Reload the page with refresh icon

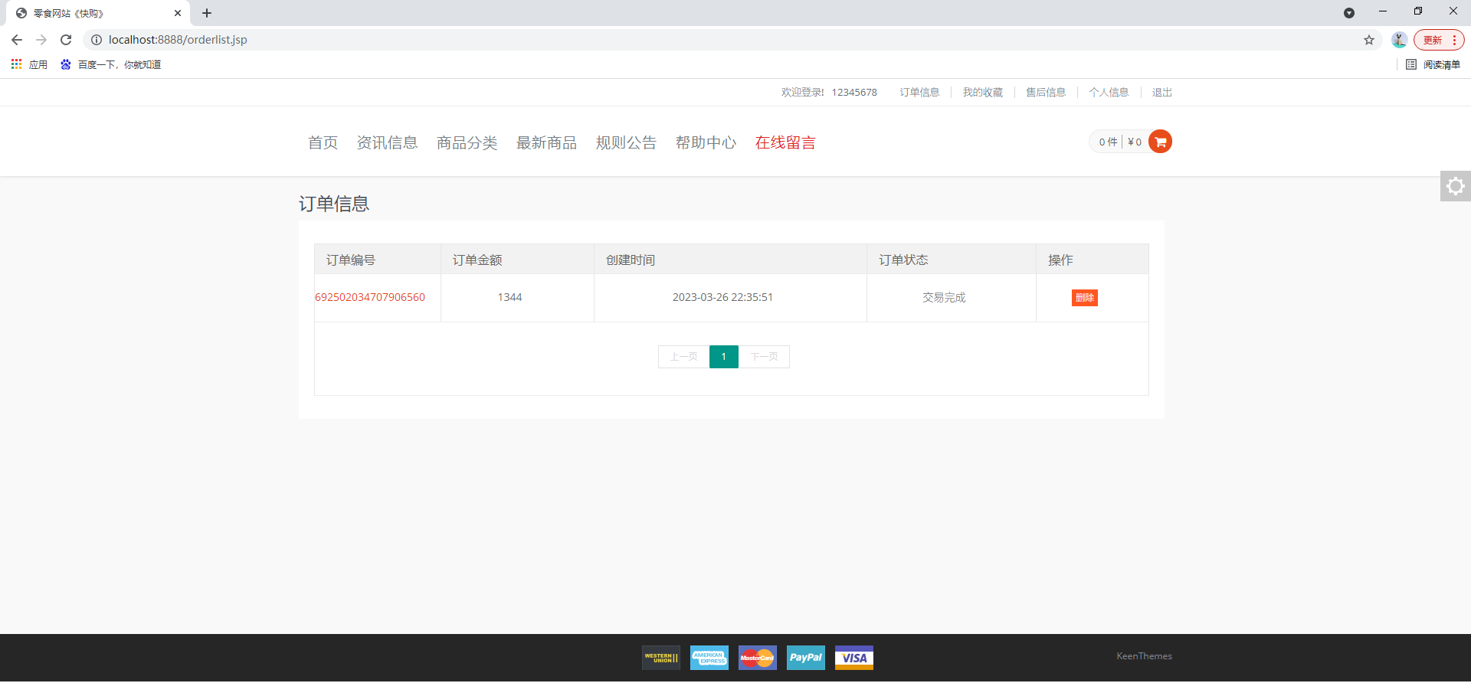[66, 40]
